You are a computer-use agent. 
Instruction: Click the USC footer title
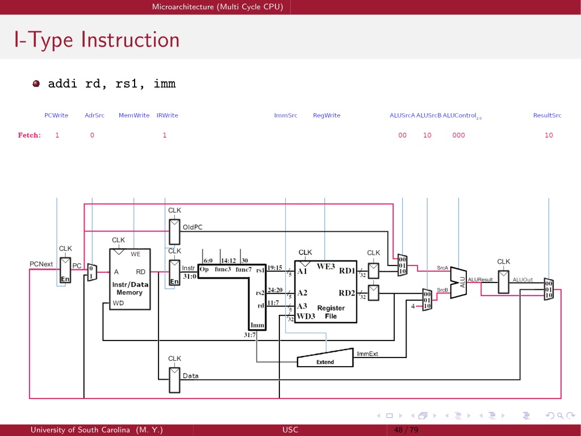tap(290, 430)
